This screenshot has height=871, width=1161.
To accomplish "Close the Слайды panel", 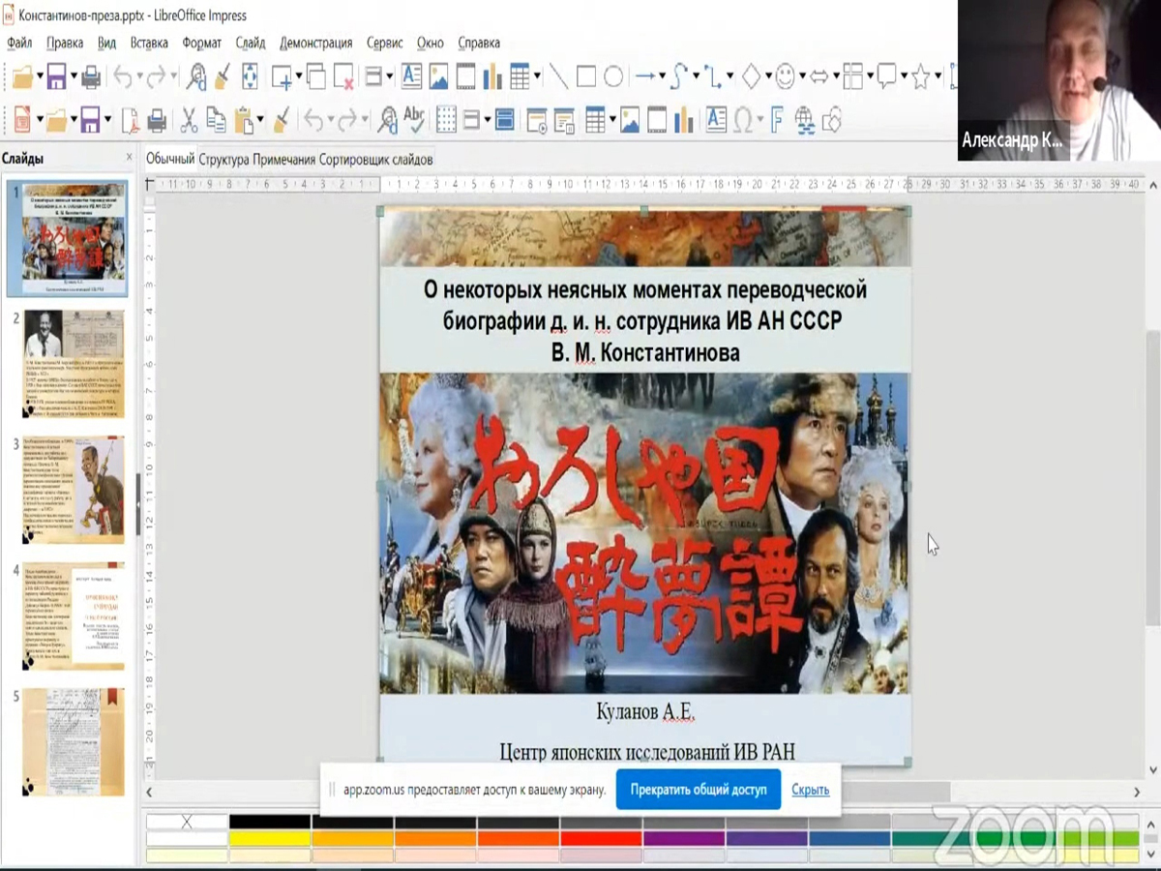I will tap(130, 158).
